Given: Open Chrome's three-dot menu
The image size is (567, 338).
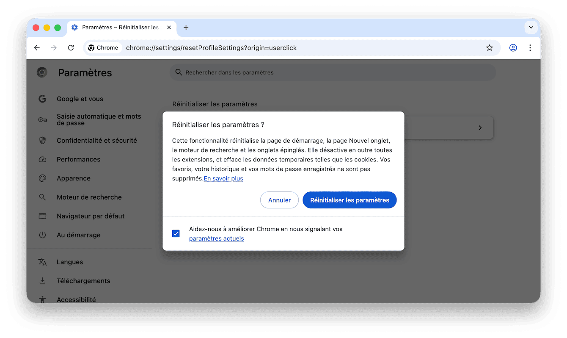Looking at the screenshot, I should 530,48.
